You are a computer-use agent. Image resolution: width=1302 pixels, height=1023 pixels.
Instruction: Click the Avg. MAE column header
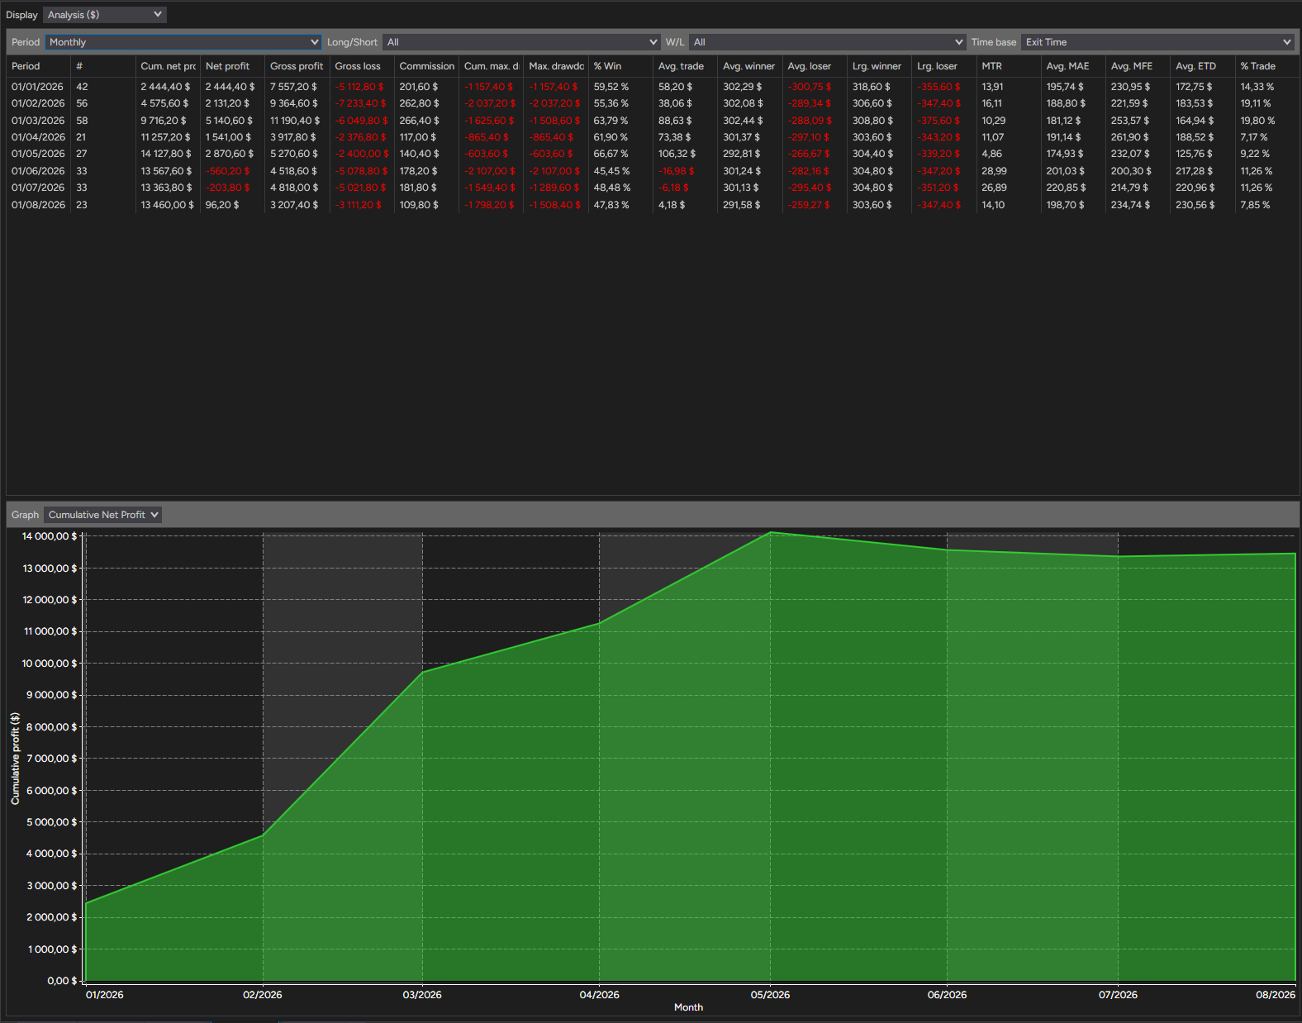point(1073,66)
